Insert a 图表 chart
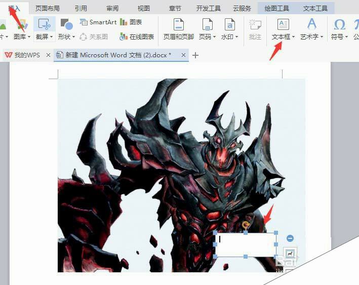This screenshot has width=359, height=285. pos(131,22)
